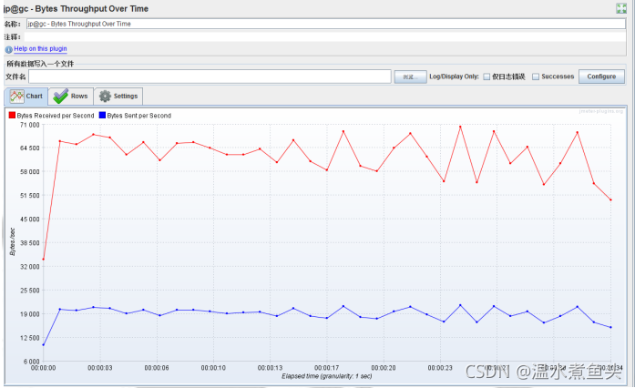This screenshot has height=388, width=635.
Task: Click the 00:00:17 x-axis time label
Action: pyautogui.click(x=326, y=368)
